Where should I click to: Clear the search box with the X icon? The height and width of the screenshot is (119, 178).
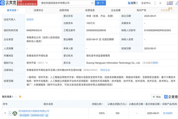92,3
